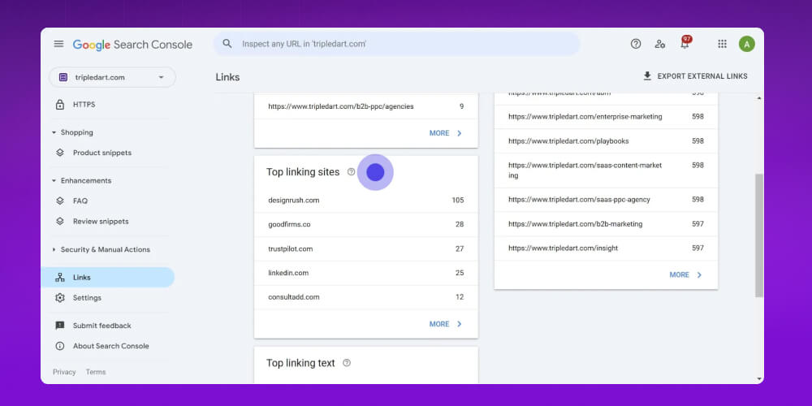Click help icon beside Top linking sites
Viewport: 812px width, 406px height.
pos(351,172)
